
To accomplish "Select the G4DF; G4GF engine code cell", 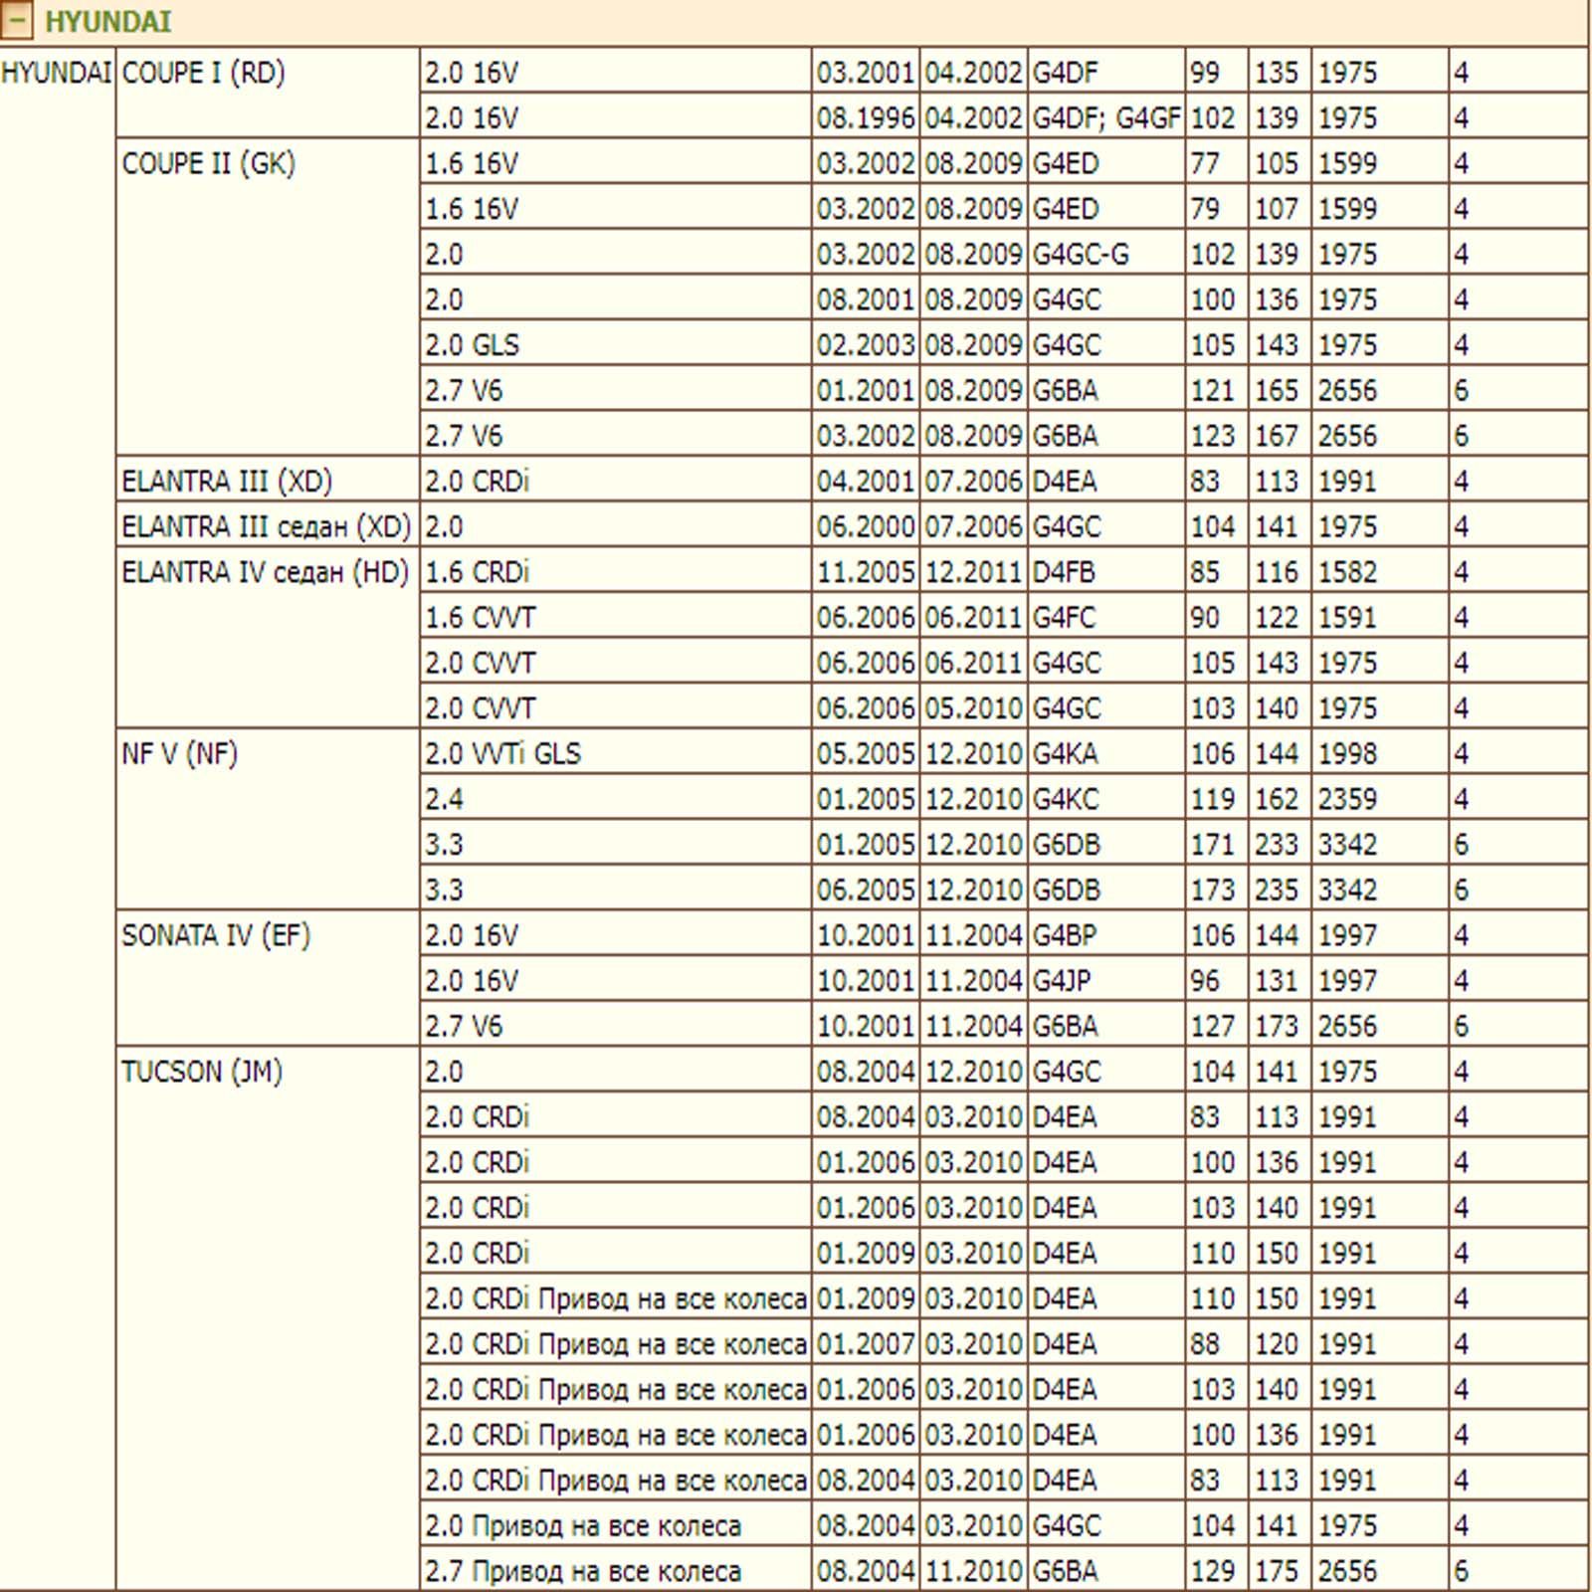I will coord(1105,118).
